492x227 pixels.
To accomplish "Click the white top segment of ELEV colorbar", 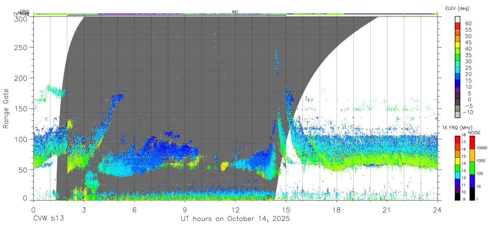I will click(458, 20).
